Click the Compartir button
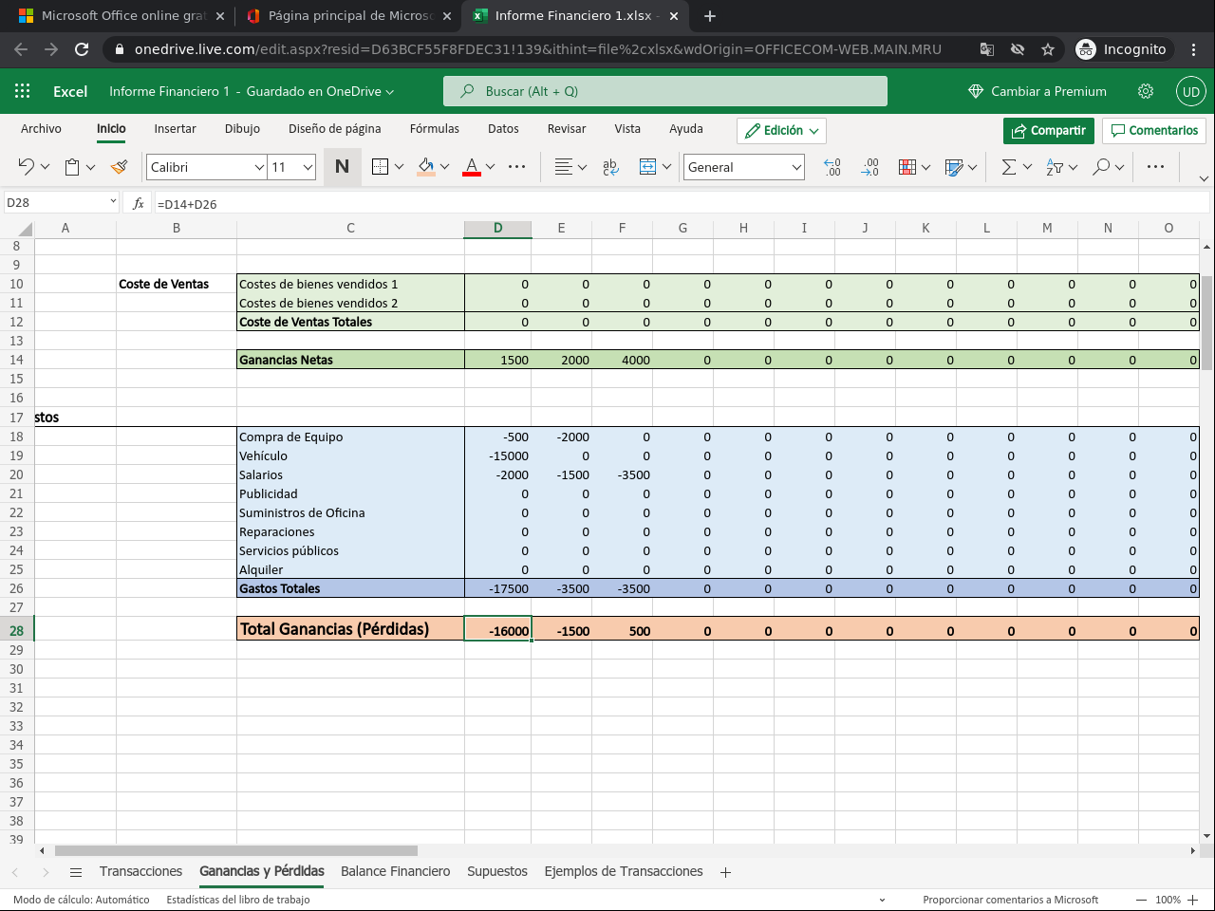 [x=1048, y=130]
